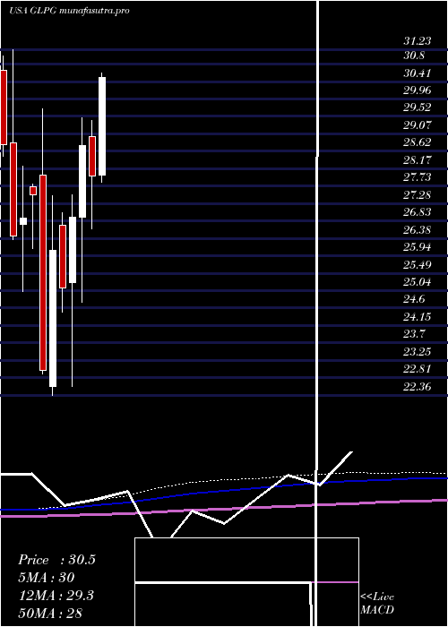This screenshot has width=448, height=627.
Task: Click the 12MA : 29.3 readout
Action: point(56,596)
